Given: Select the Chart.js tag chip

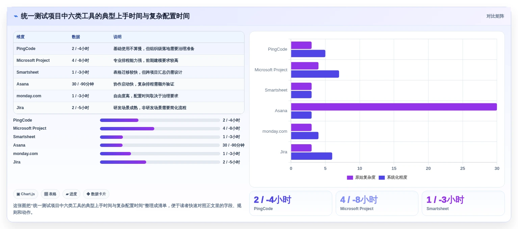Looking at the screenshot, I should (x=26, y=194).
